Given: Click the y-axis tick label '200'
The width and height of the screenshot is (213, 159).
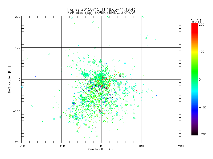Looking at the screenshot, I should 18,17.
